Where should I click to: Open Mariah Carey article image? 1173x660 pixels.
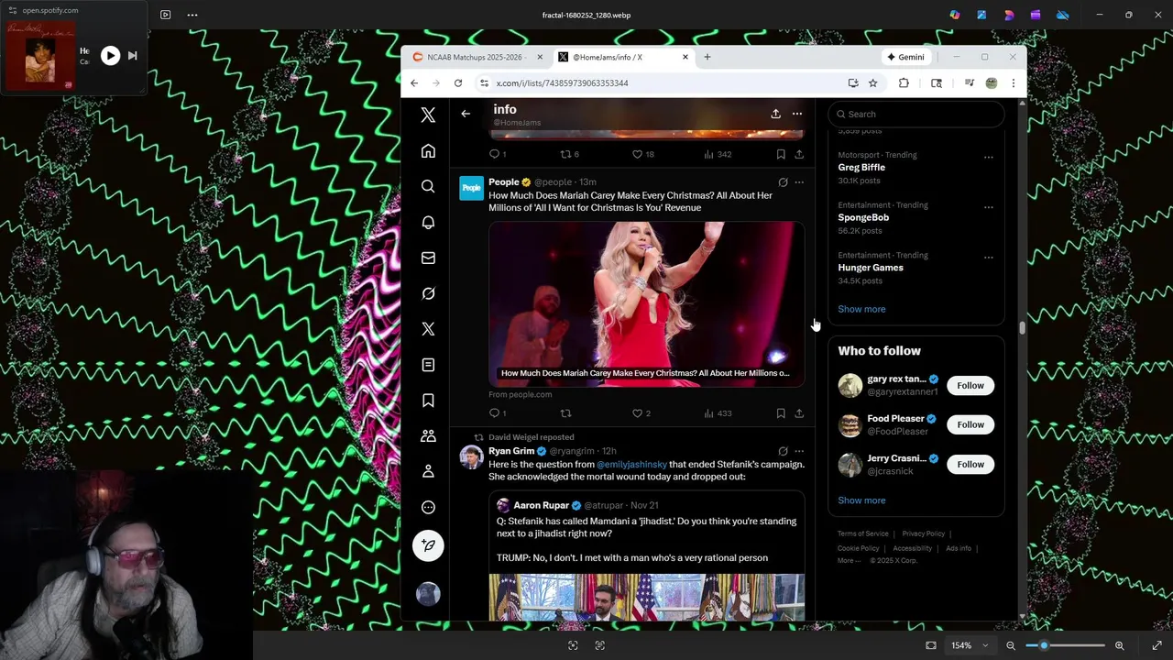[646, 303]
